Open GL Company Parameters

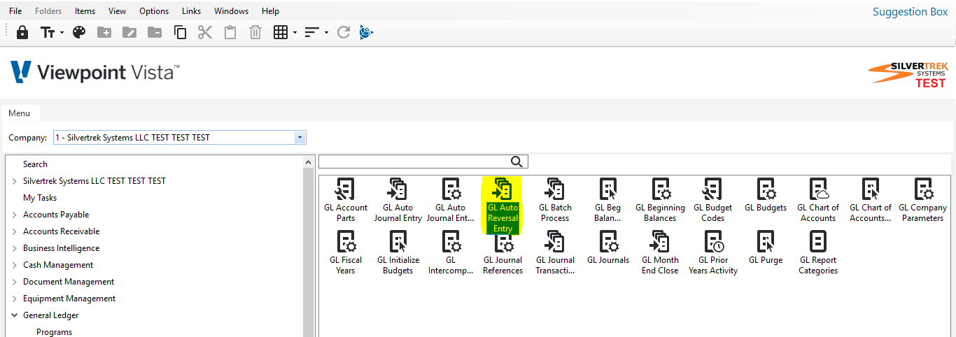(x=922, y=200)
